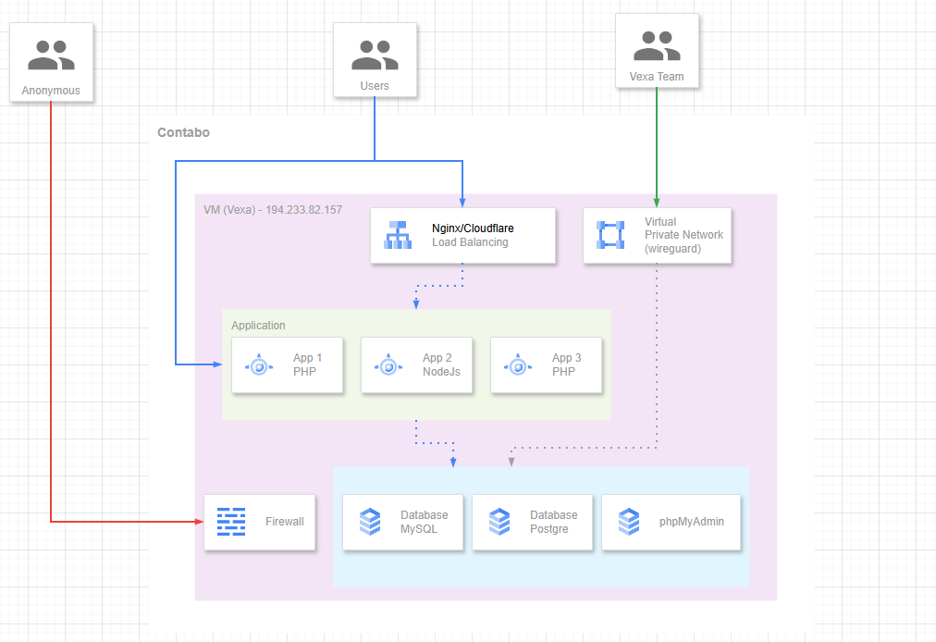Click the phpMyAdmin database icon
936x642 pixels.
pyautogui.click(x=628, y=522)
